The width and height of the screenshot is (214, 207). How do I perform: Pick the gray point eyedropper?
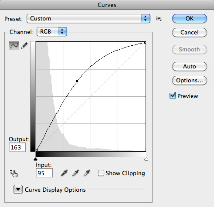point(75,173)
